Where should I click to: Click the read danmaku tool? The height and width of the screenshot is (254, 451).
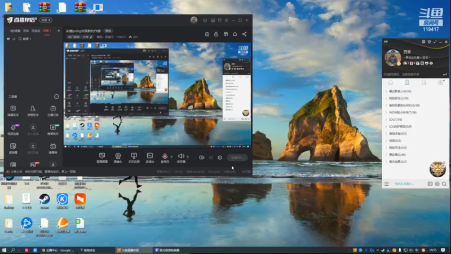click(13, 148)
